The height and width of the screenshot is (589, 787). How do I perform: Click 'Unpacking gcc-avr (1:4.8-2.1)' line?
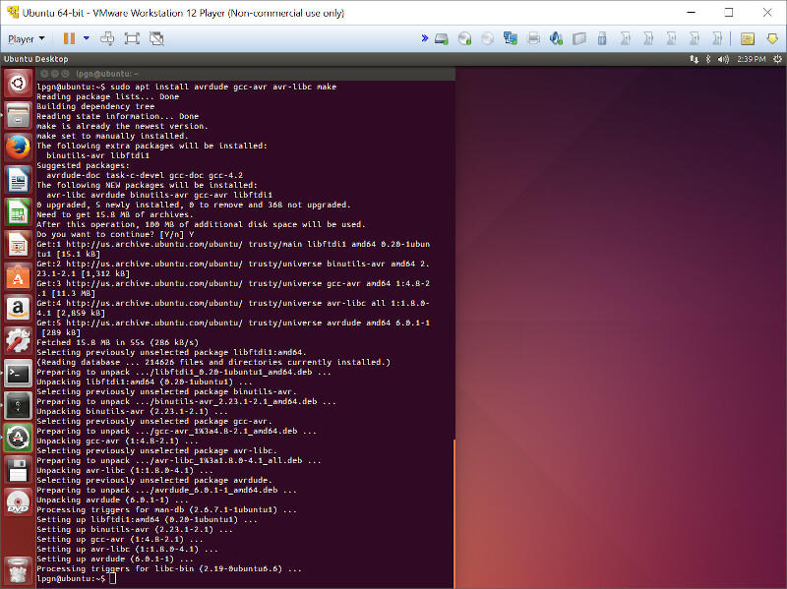point(117,441)
